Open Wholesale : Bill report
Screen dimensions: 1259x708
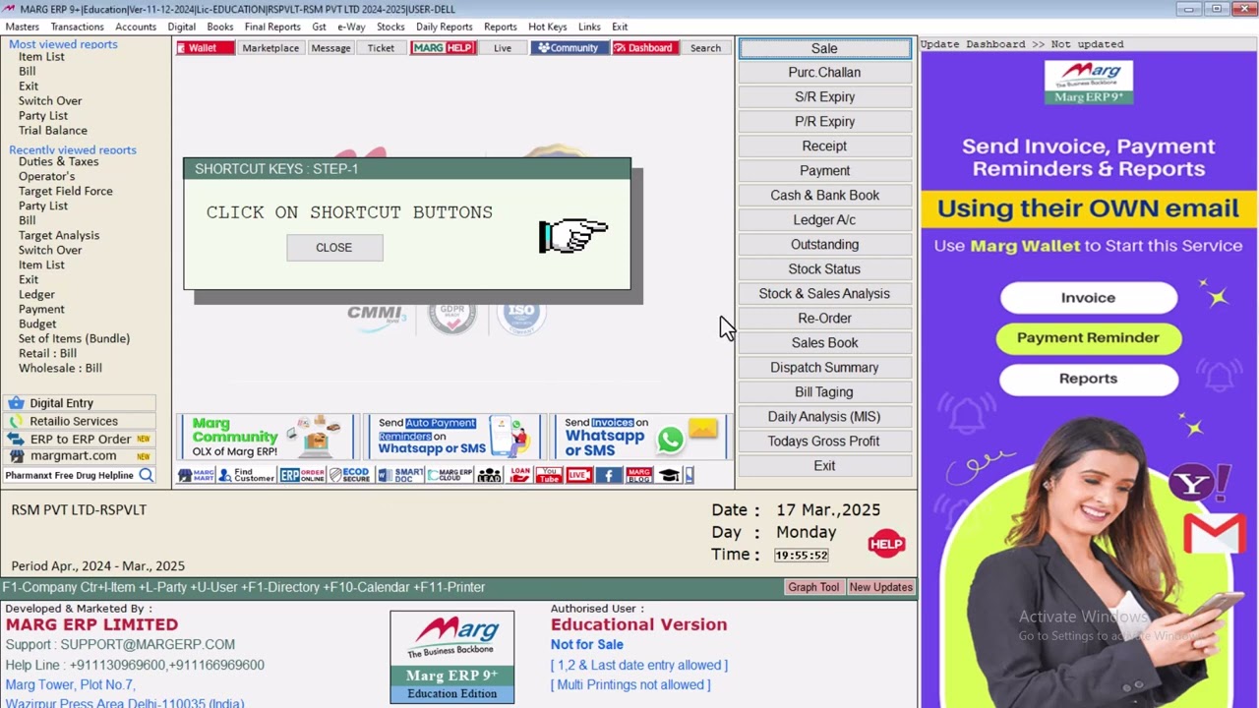60,369
